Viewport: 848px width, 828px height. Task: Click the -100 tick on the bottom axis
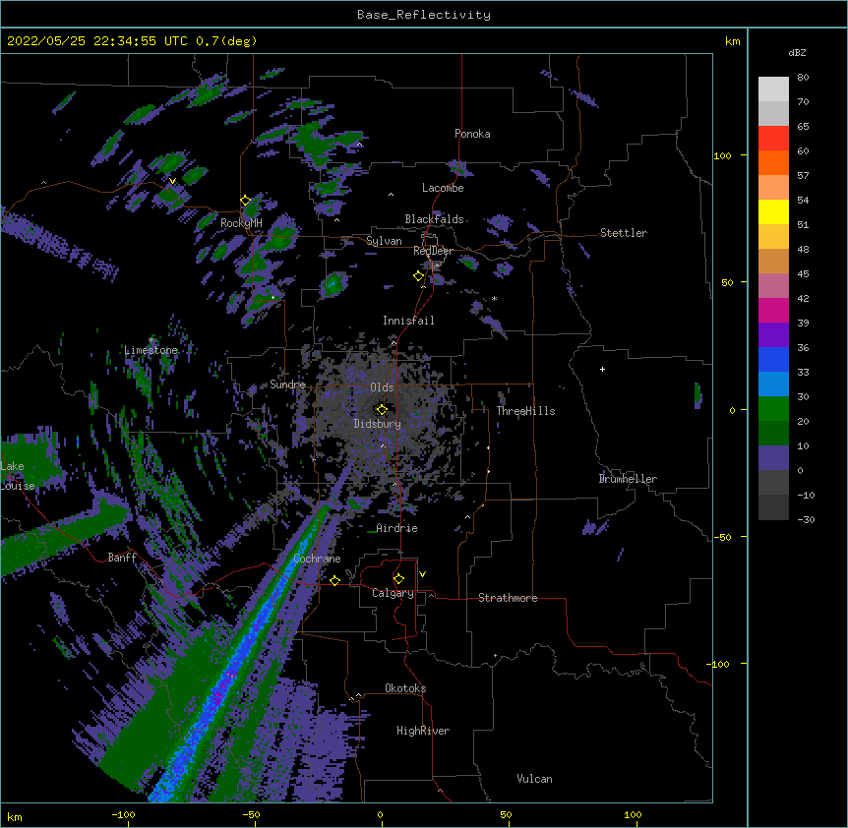(124, 814)
